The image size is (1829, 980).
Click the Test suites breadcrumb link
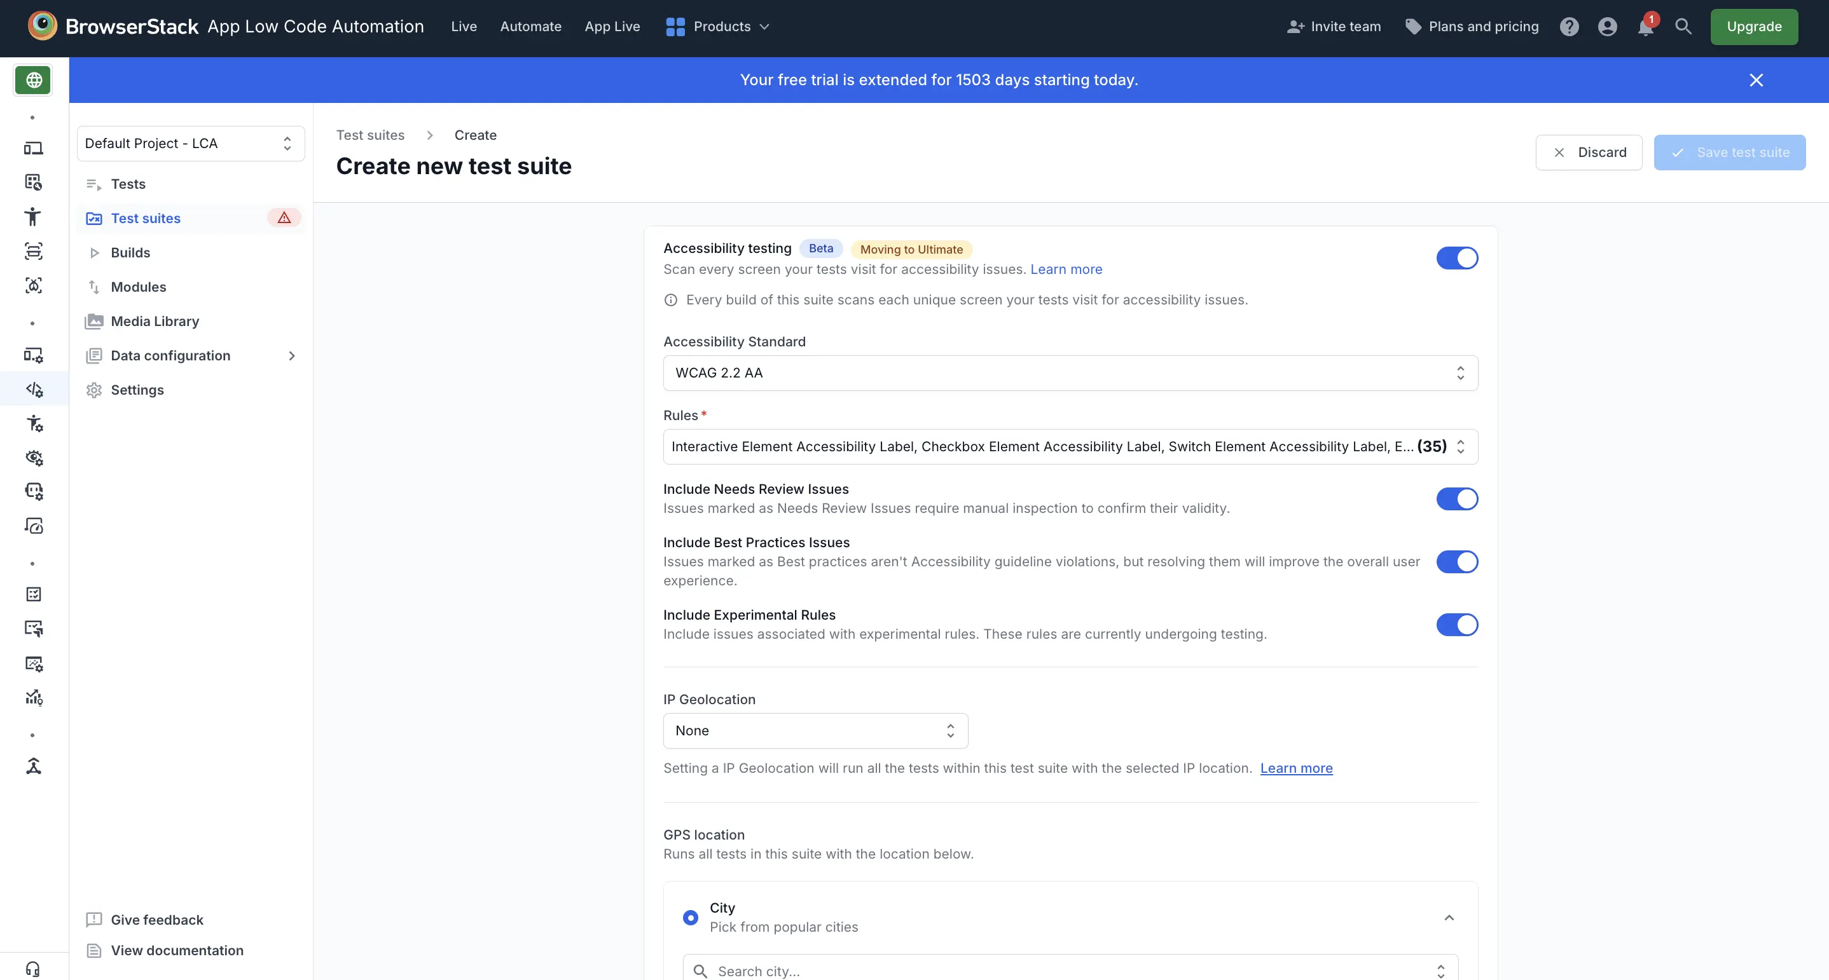point(370,135)
